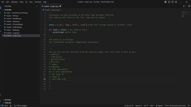Open main3 - Variables.py file
The width and height of the screenshot is (191, 107).
click(x=14, y=18)
